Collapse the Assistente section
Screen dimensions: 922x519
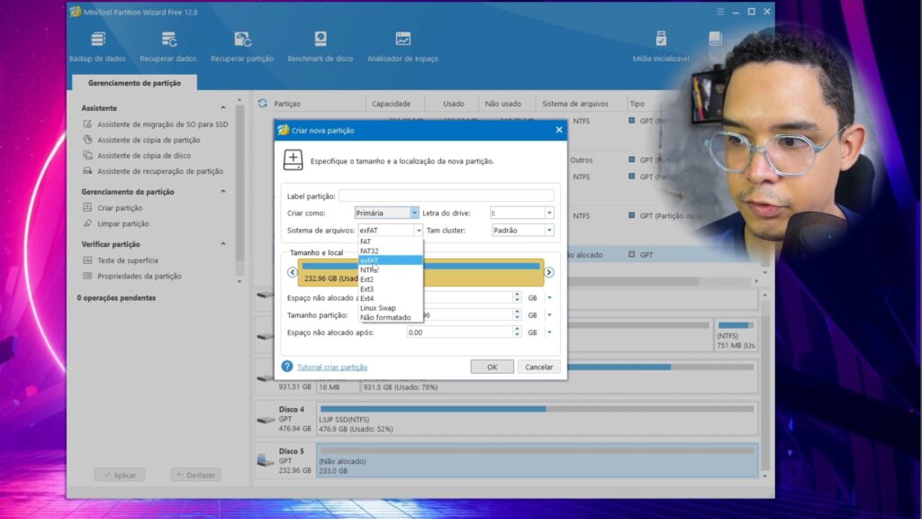click(223, 108)
